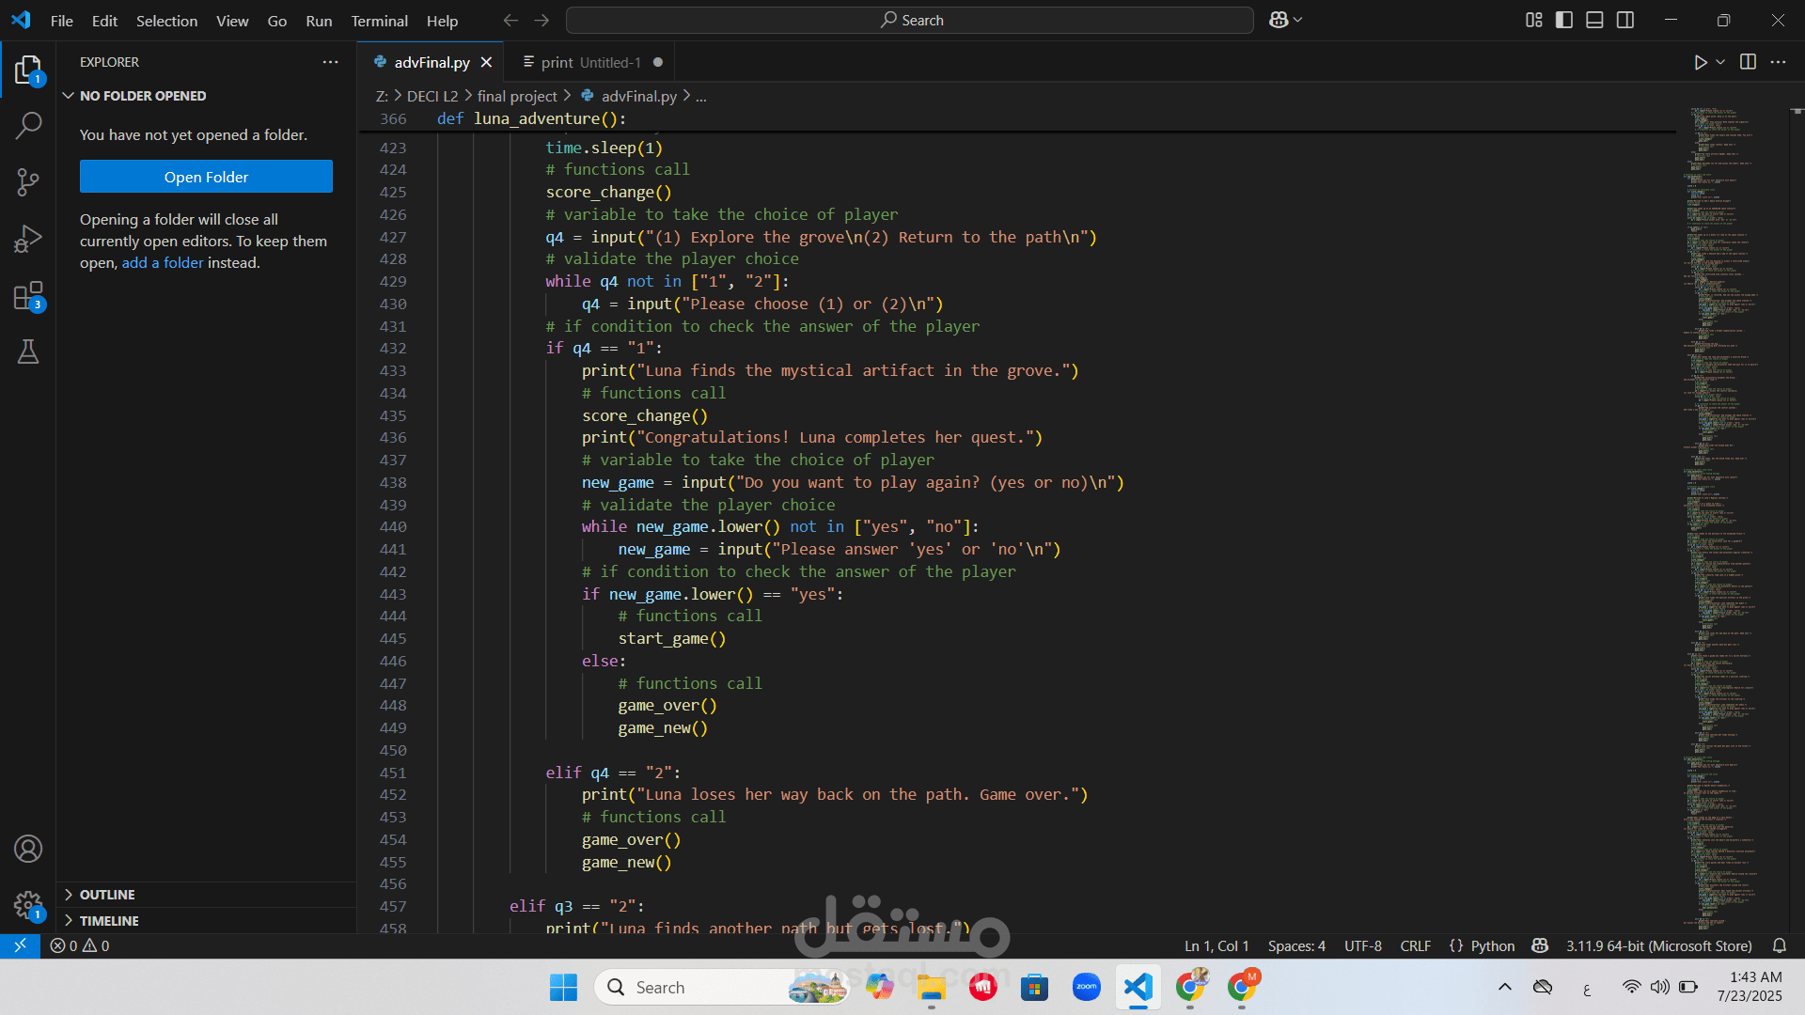This screenshot has width=1805, height=1015.
Task: Click the add a folder link
Action: pos(162,263)
